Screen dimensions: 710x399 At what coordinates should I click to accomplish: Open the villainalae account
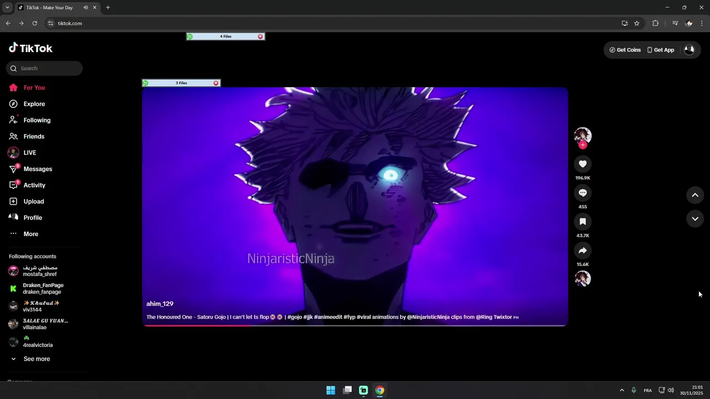pos(45,324)
